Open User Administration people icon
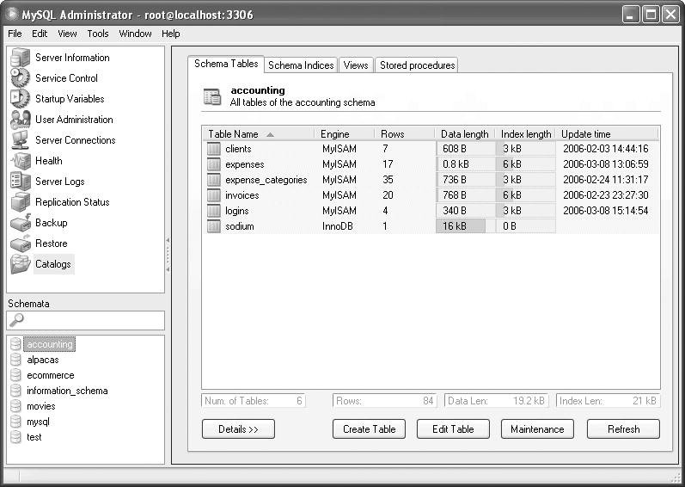 click(20, 120)
